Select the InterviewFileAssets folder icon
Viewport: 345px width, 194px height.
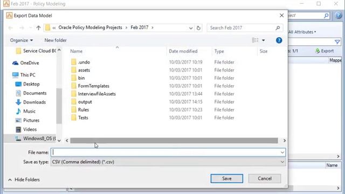[74, 94]
